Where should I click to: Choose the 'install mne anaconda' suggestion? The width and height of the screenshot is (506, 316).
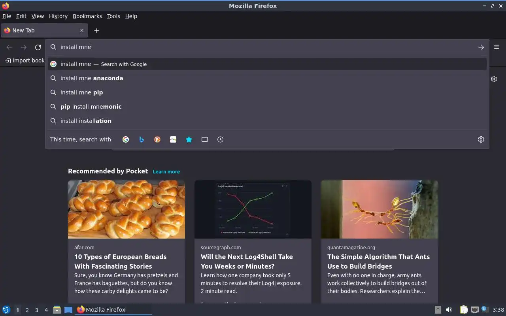pos(267,78)
